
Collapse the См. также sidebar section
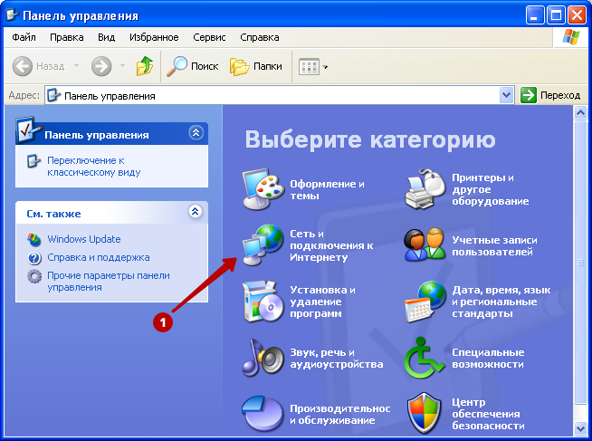pos(196,211)
